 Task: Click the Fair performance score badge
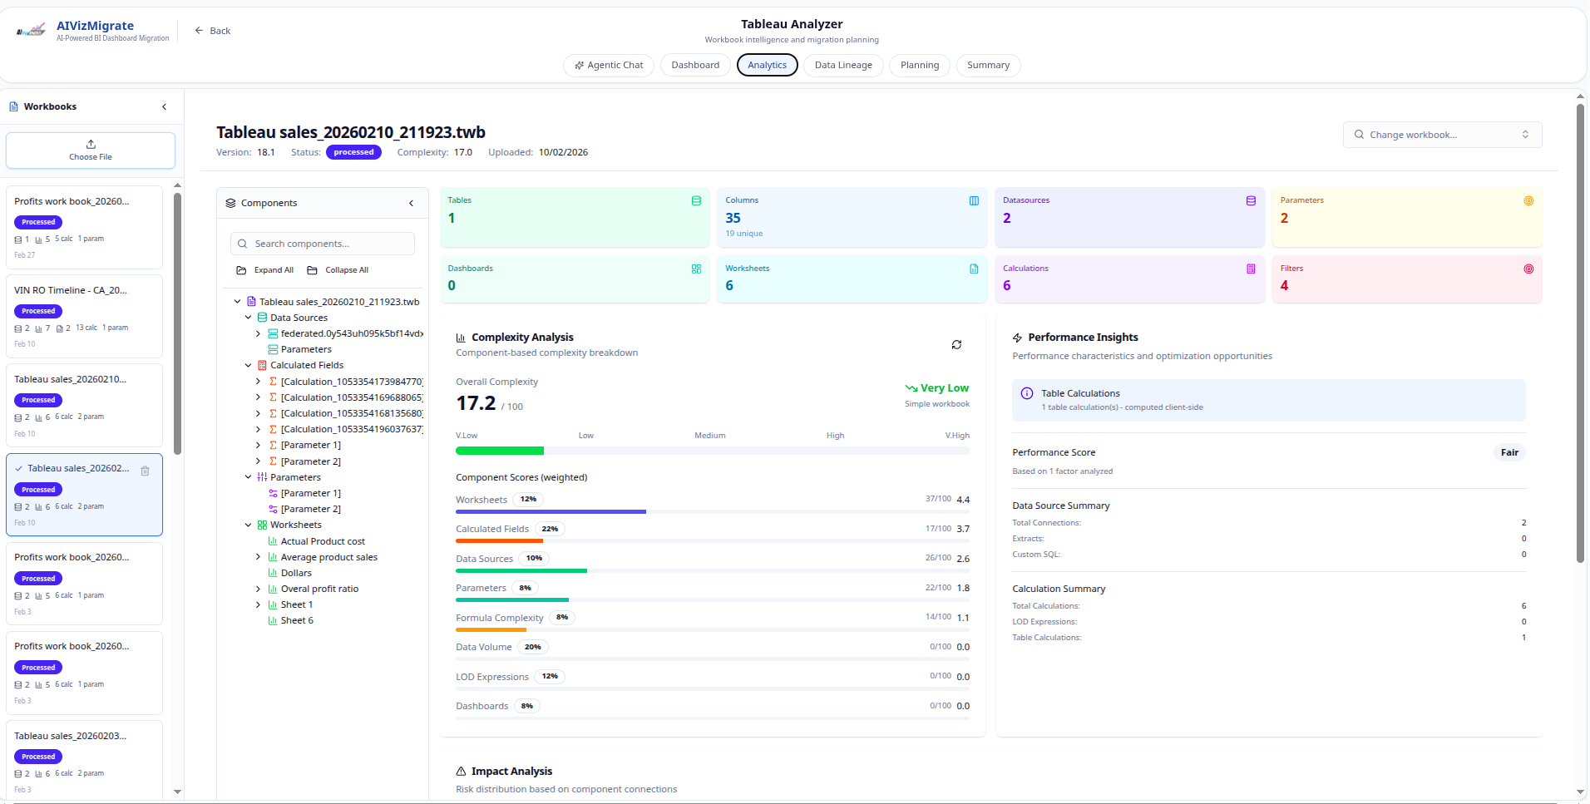tap(1509, 452)
